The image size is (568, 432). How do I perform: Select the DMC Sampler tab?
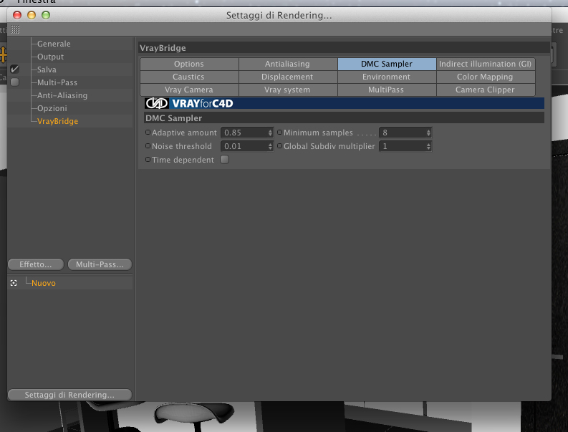point(387,64)
